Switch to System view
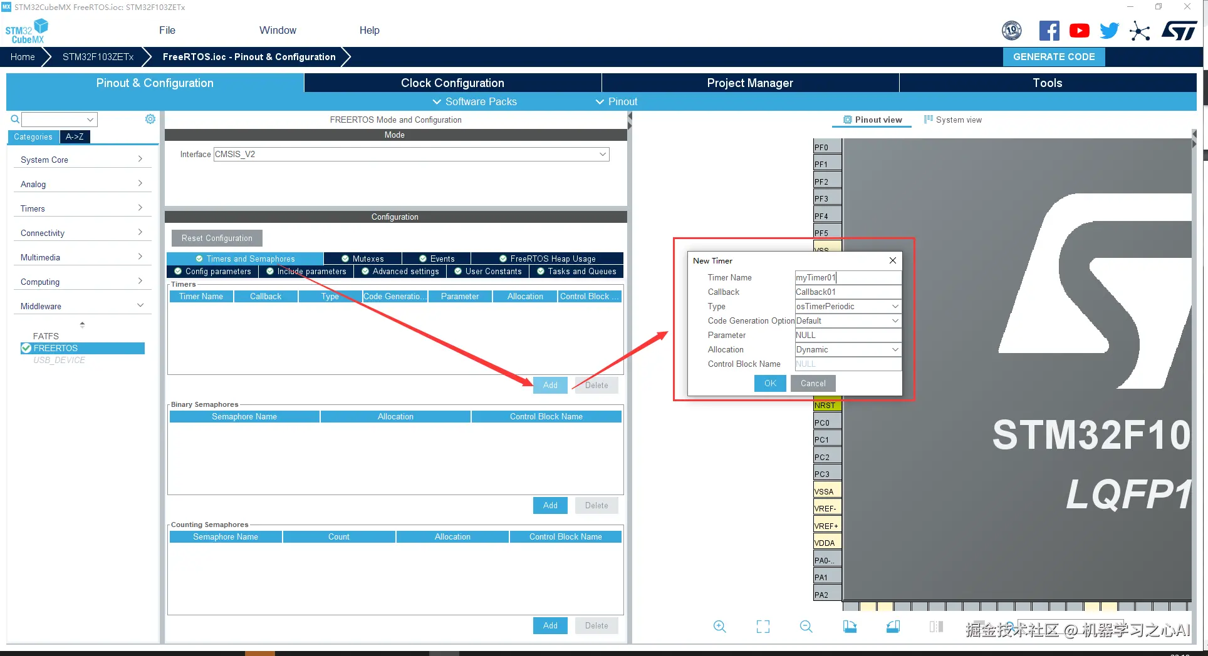This screenshot has width=1208, height=656. 953,120
